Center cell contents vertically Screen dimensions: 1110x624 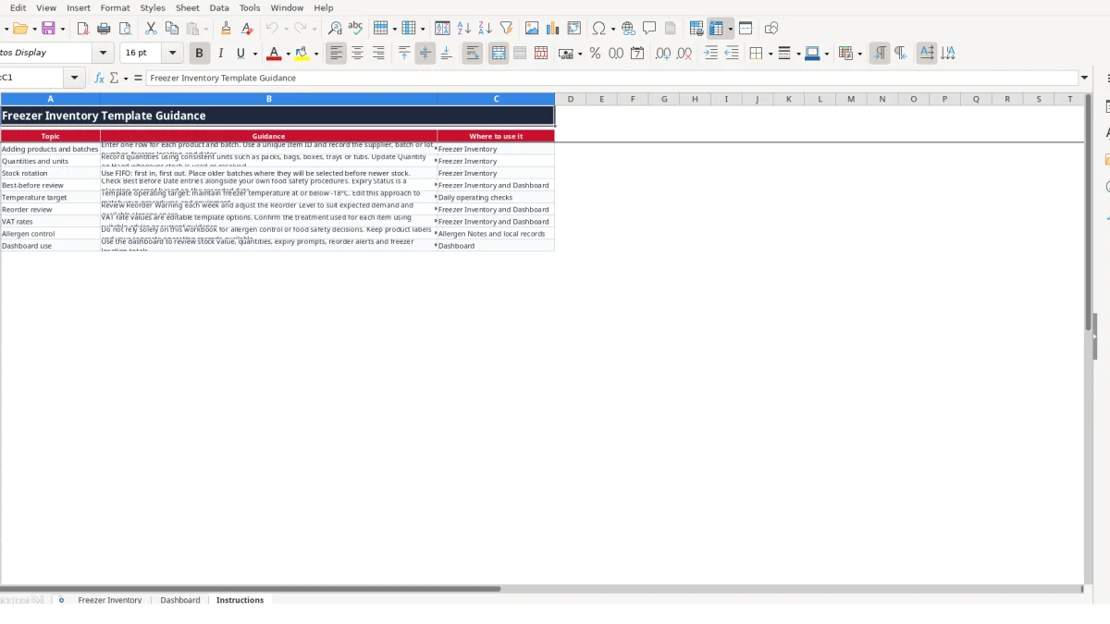tap(425, 54)
